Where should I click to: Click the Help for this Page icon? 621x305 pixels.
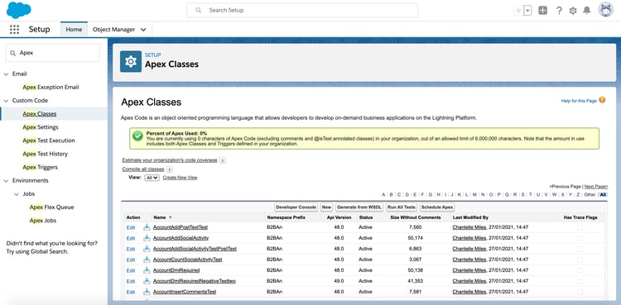(602, 100)
